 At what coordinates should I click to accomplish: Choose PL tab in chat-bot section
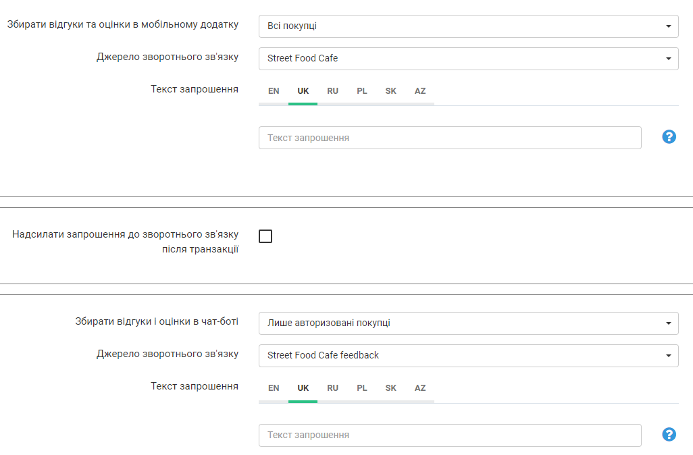[362, 388]
